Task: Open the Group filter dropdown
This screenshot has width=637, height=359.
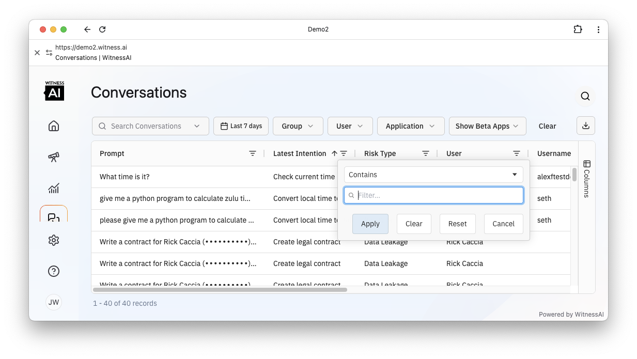Action: (298, 126)
